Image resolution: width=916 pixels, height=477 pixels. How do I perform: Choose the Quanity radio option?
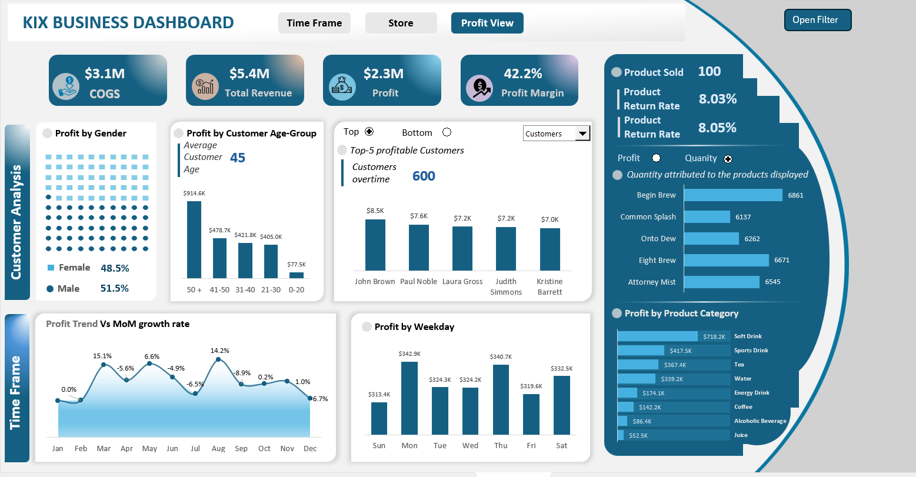[x=728, y=159]
